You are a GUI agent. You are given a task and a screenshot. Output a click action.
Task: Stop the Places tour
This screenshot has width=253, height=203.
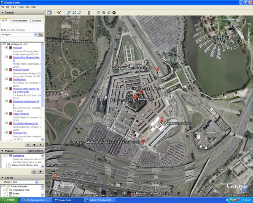tap(40, 171)
